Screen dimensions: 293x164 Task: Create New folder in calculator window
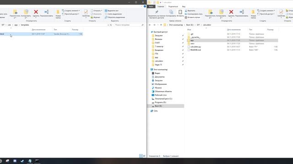pos(253,14)
